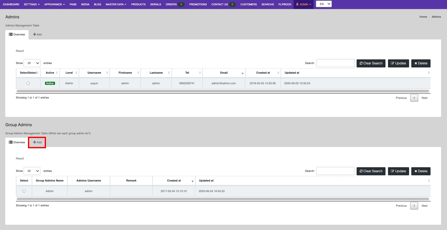Click the Contact Us count badge
The width and height of the screenshot is (447, 230).
[x=233, y=4]
